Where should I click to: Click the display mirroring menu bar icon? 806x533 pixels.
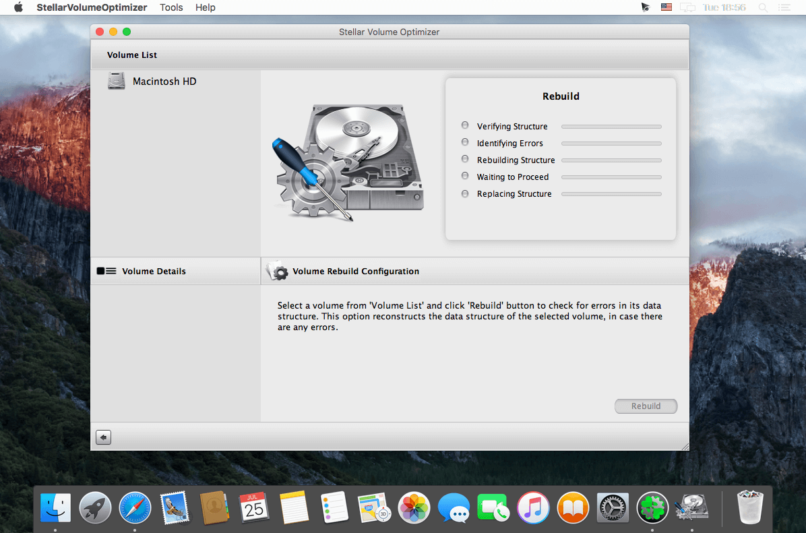pyautogui.click(x=687, y=7)
